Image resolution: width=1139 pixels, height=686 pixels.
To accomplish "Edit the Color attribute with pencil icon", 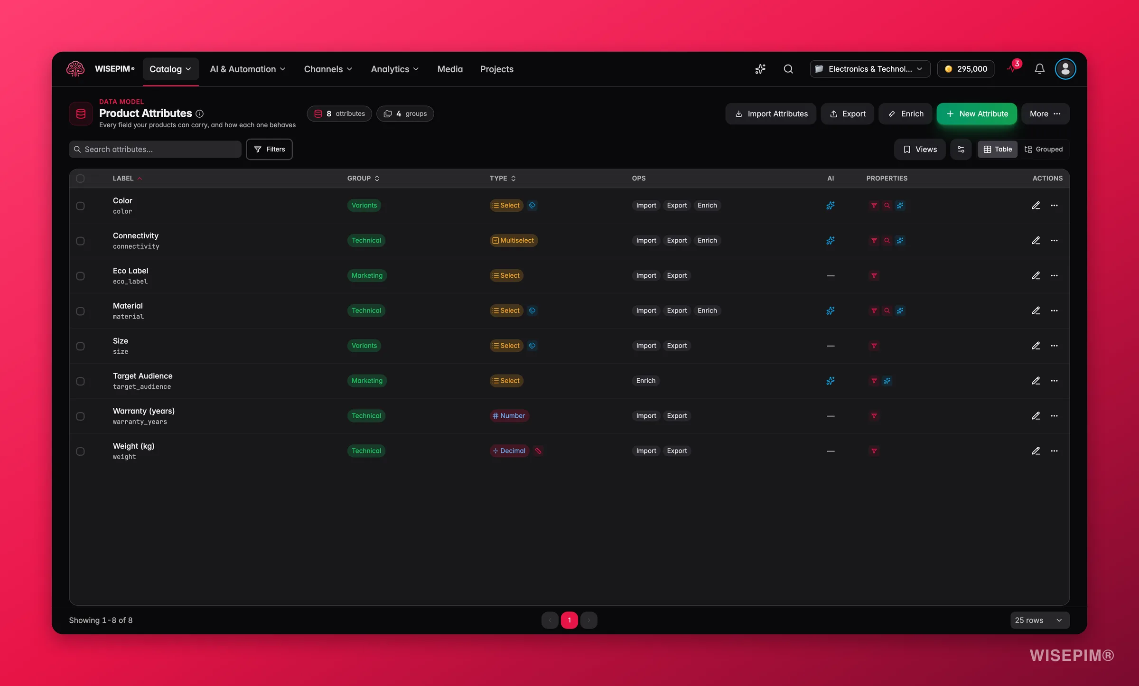I will point(1036,206).
